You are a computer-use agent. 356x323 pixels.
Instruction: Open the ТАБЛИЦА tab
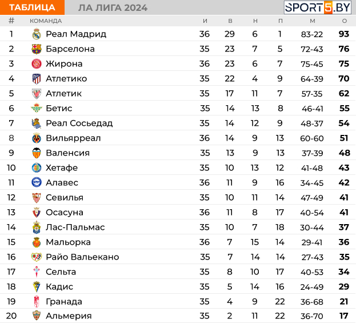tap(32, 7)
